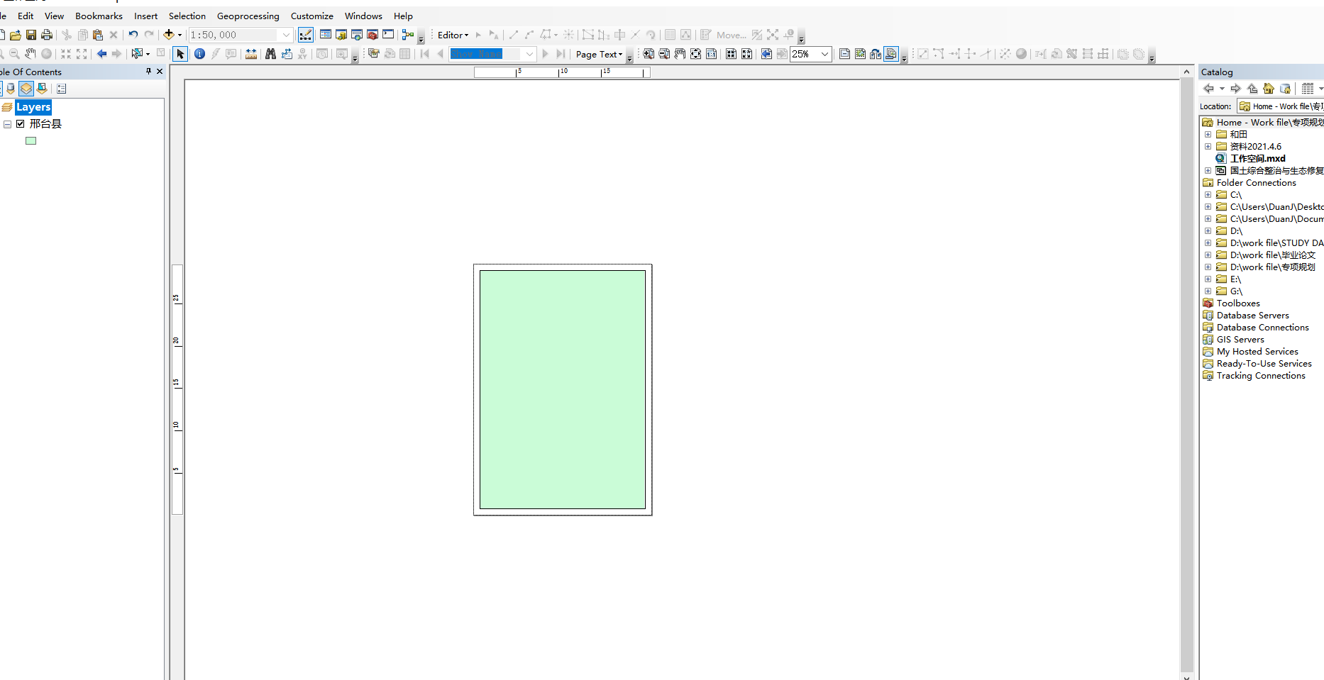Click the Add Data button
Viewport: 1324px width, 680px height.
coord(169,35)
